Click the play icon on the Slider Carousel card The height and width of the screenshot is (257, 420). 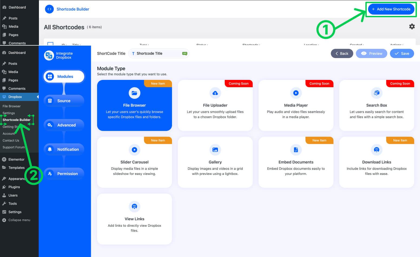point(134,150)
